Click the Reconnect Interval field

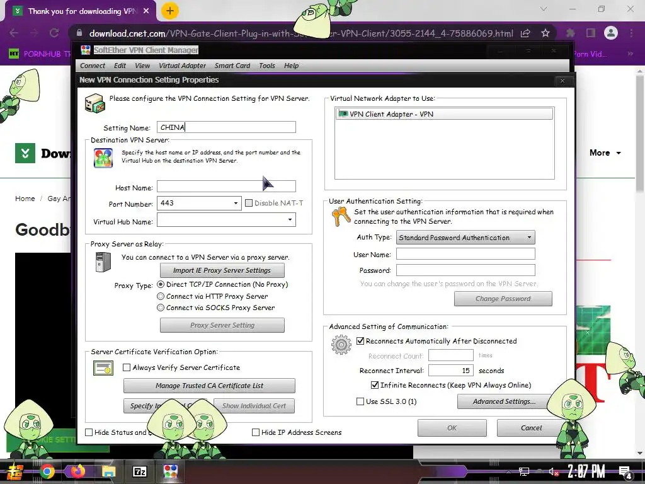pyautogui.click(x=451, y=371)
